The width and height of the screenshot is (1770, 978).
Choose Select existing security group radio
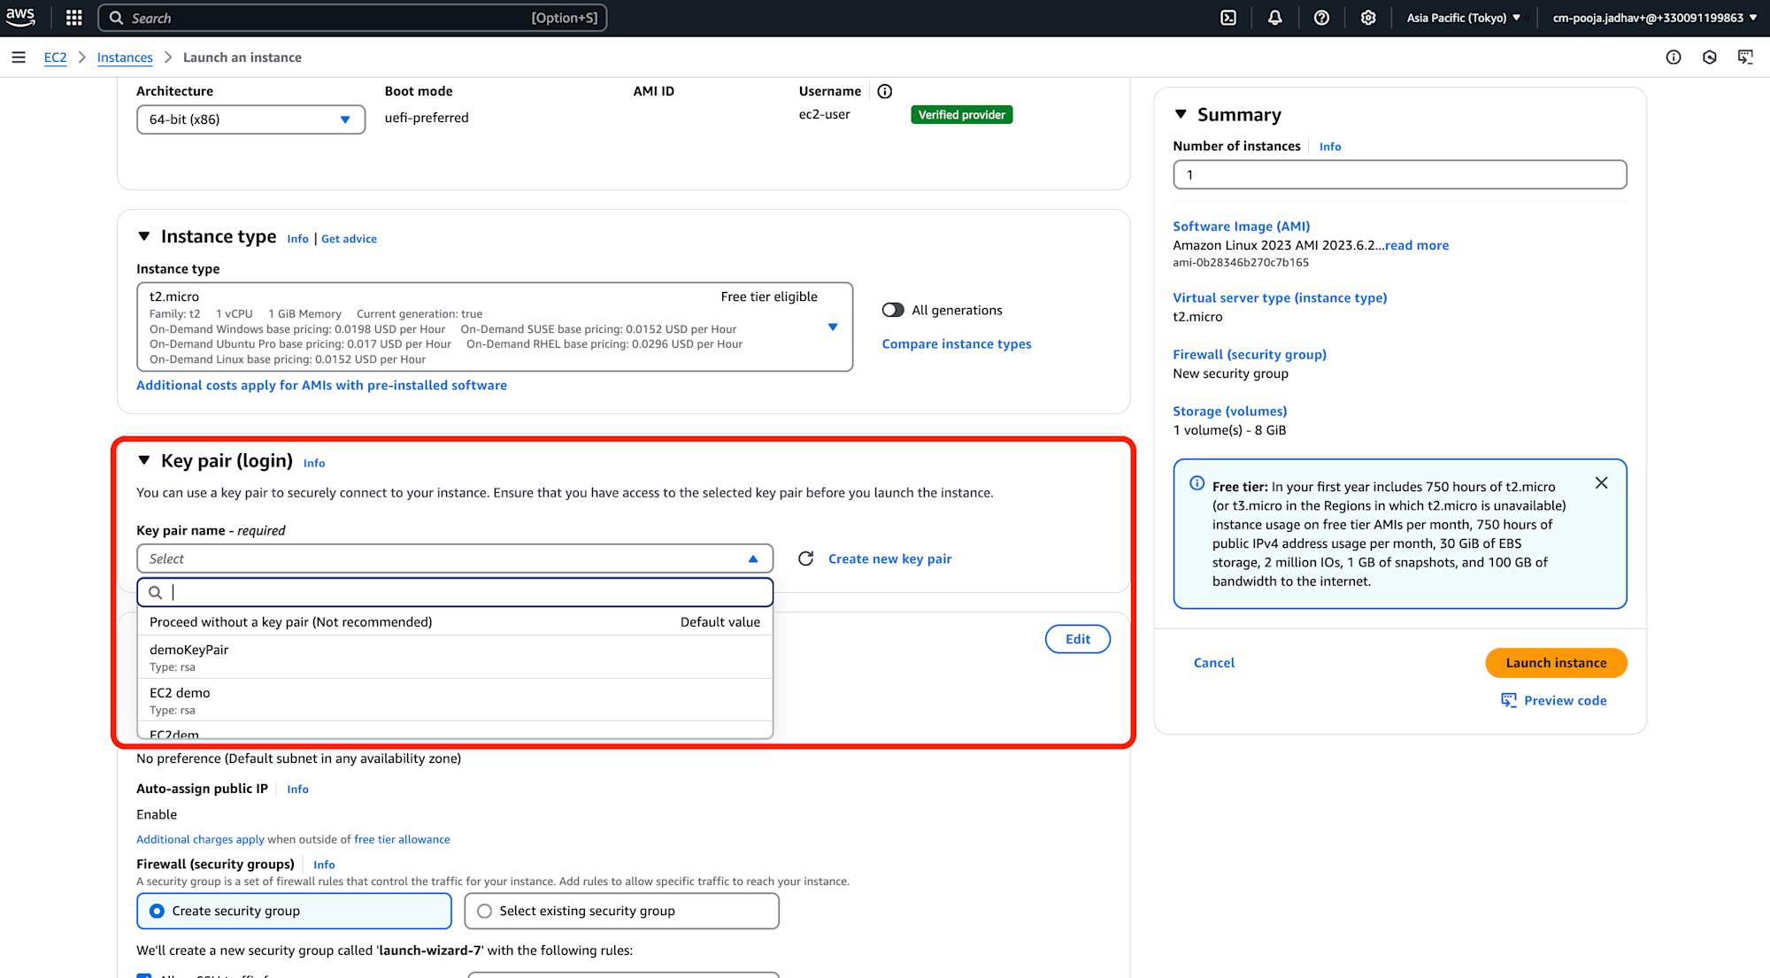pos(484,911)
